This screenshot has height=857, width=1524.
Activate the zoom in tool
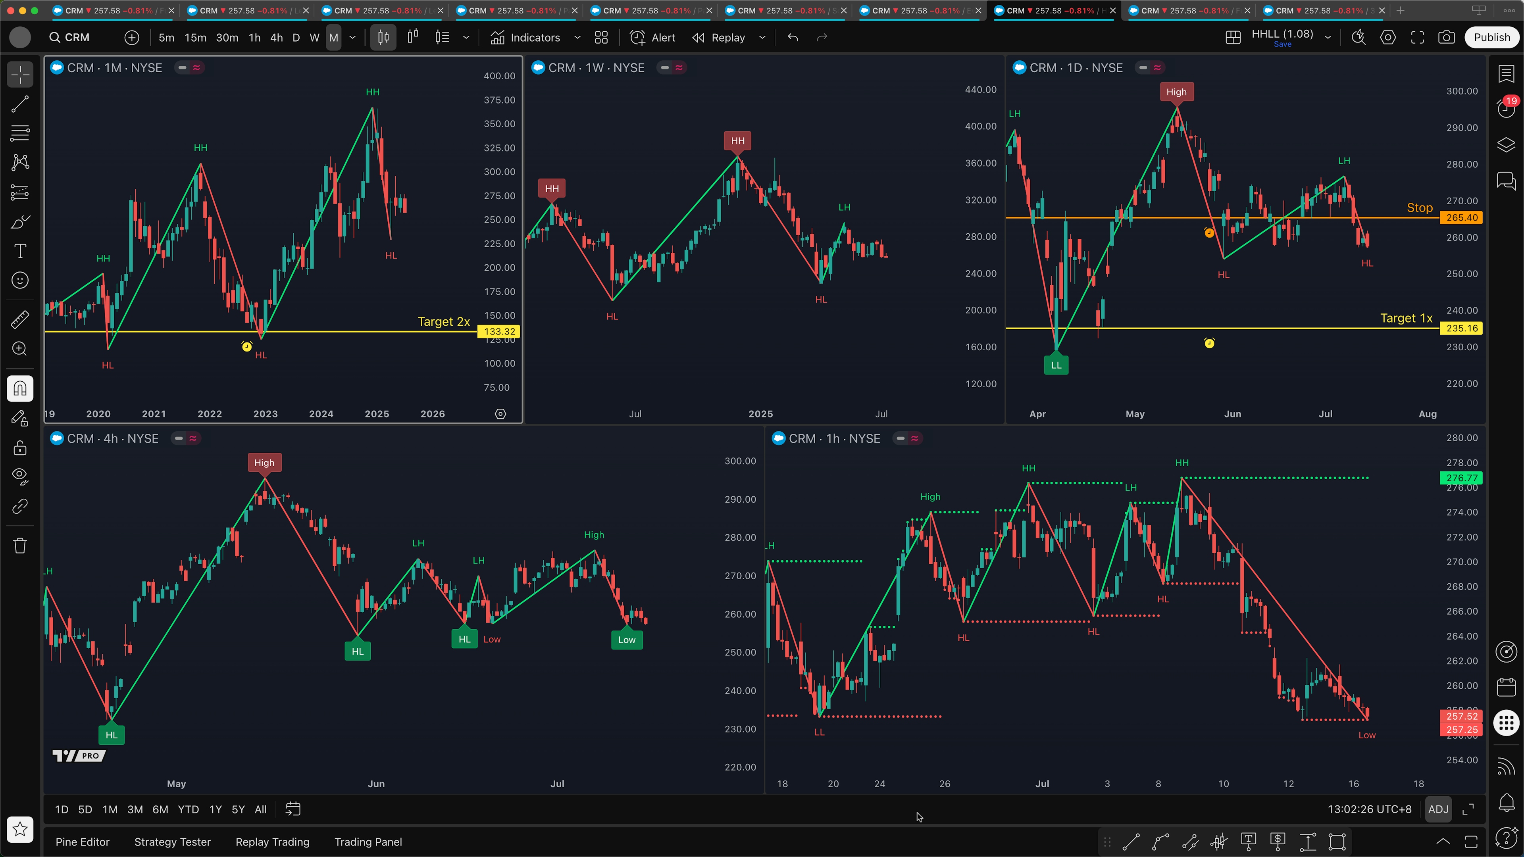[20, 349]
